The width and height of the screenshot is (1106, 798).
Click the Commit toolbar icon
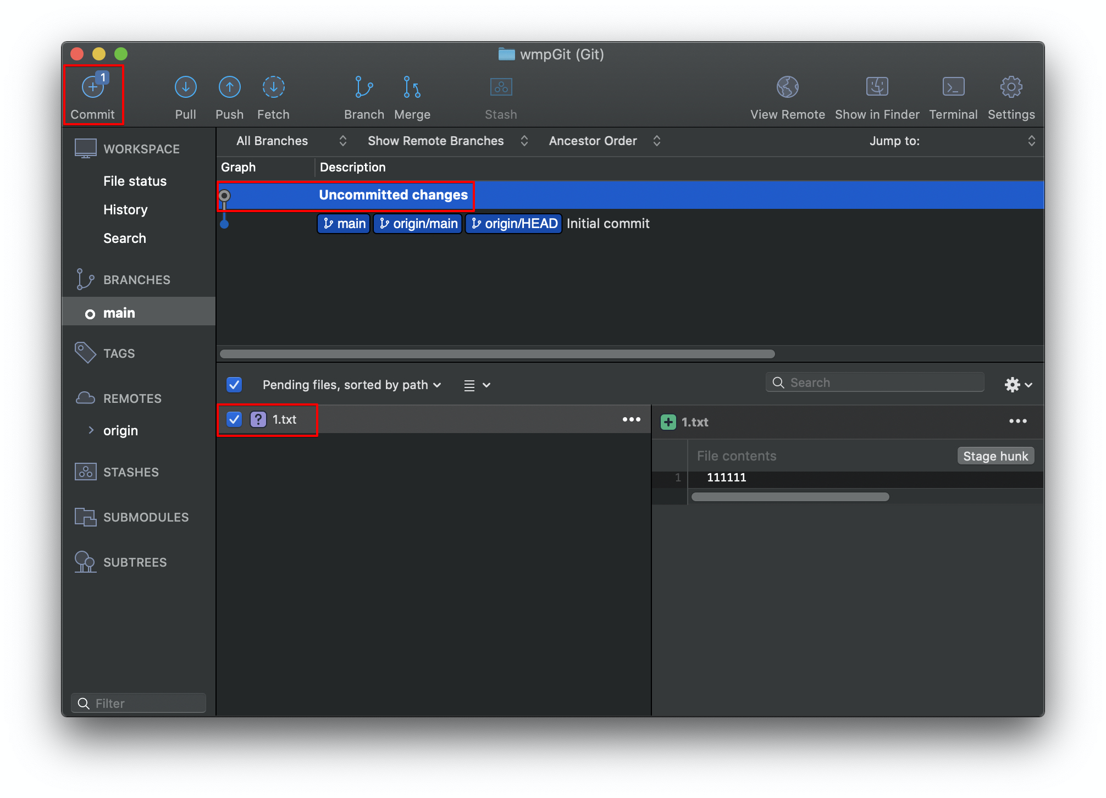pyautogui.click(x=93, y=88)
